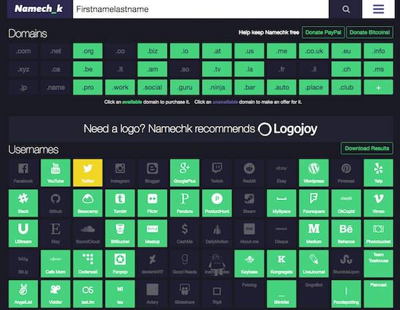The width and height of the screenshot is (400, 310).
Task: Click the Namechk logo
Action: coord(39,9)
